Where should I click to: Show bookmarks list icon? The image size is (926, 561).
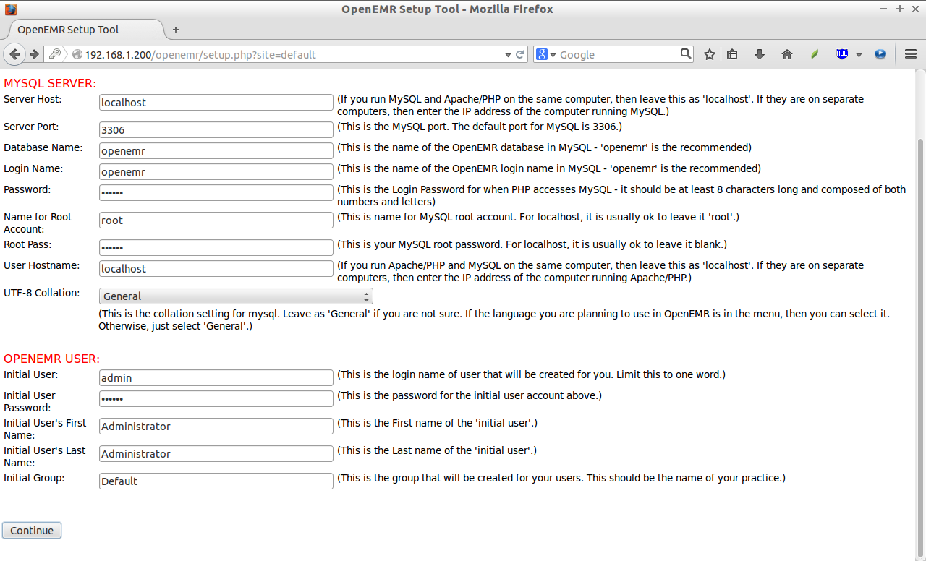point(732,54)
